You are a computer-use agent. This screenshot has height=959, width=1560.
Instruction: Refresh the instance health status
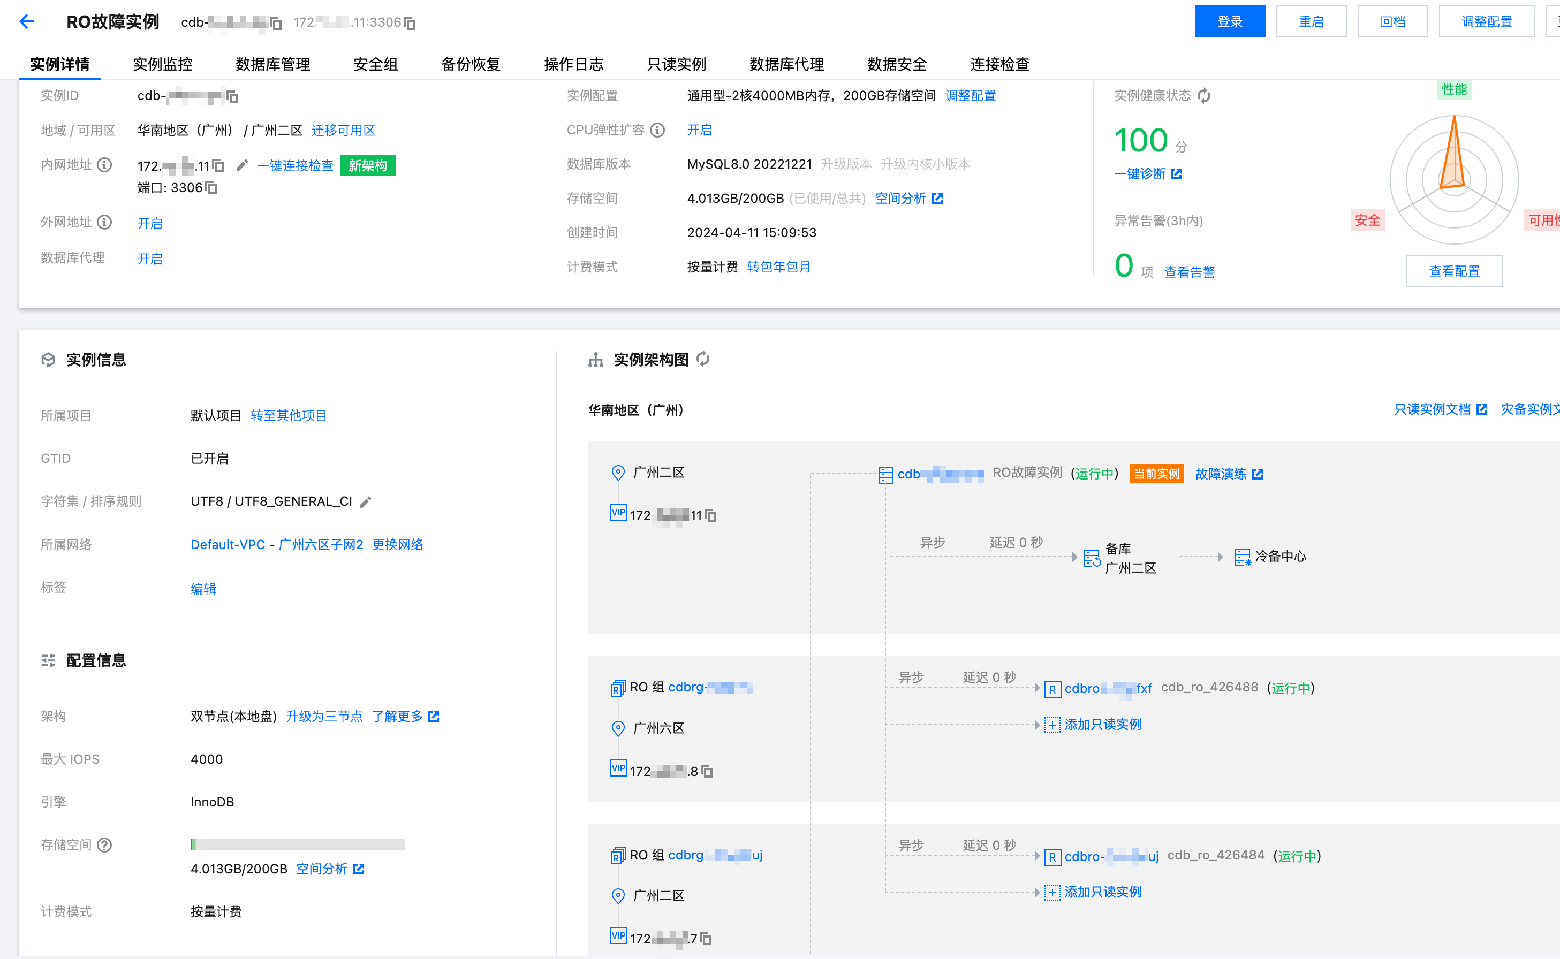pyautogui.click(x=1203, y=96)
